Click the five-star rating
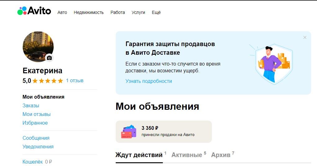The image size is (317, 166). click(48, 81)
